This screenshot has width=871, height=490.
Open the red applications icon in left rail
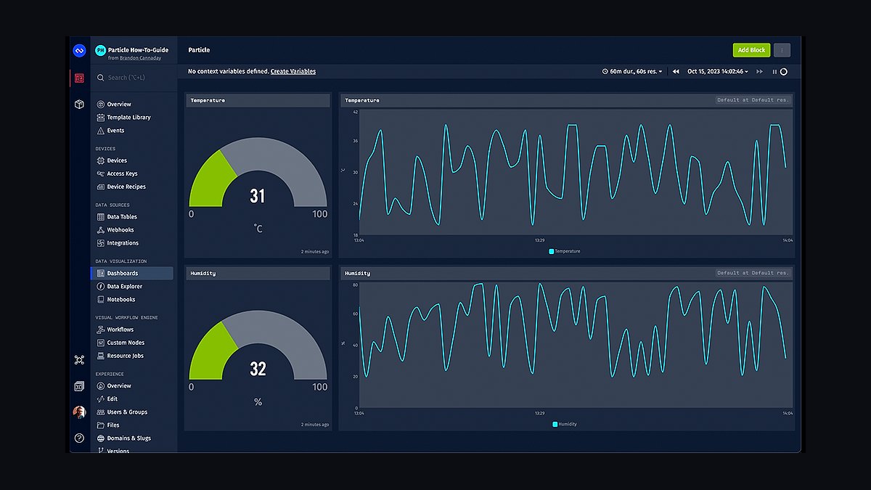tap(79, 78)
